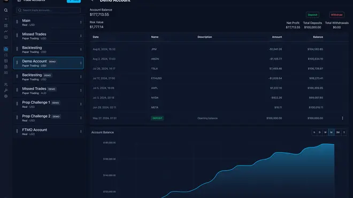
Task: Open the line chart icon in the sidebar
Action: tap(6, 31)
